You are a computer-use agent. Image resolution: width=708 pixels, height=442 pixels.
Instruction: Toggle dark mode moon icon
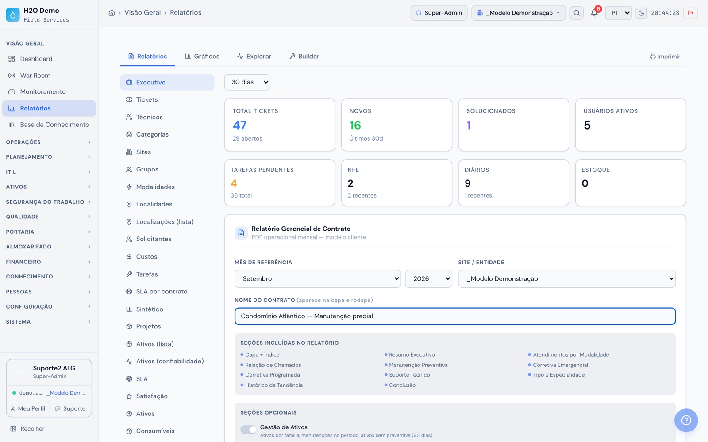[x=641, y=13]
